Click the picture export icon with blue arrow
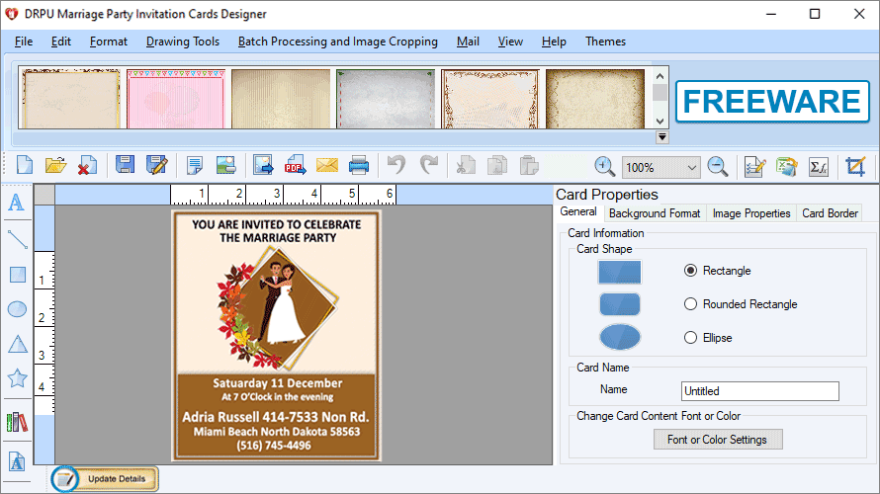The height and width of the screenshot is (494, 880). tap(263, 165)
